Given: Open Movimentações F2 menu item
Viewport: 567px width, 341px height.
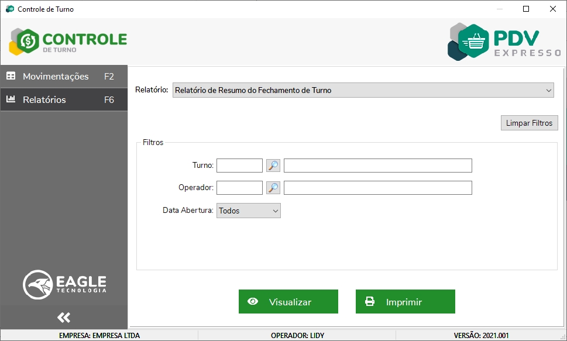Looking at the screenshot, I should tap(64, 76).
